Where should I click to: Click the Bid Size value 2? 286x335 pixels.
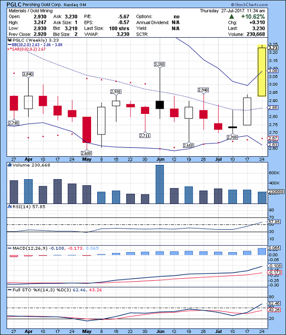click(76, 34)
